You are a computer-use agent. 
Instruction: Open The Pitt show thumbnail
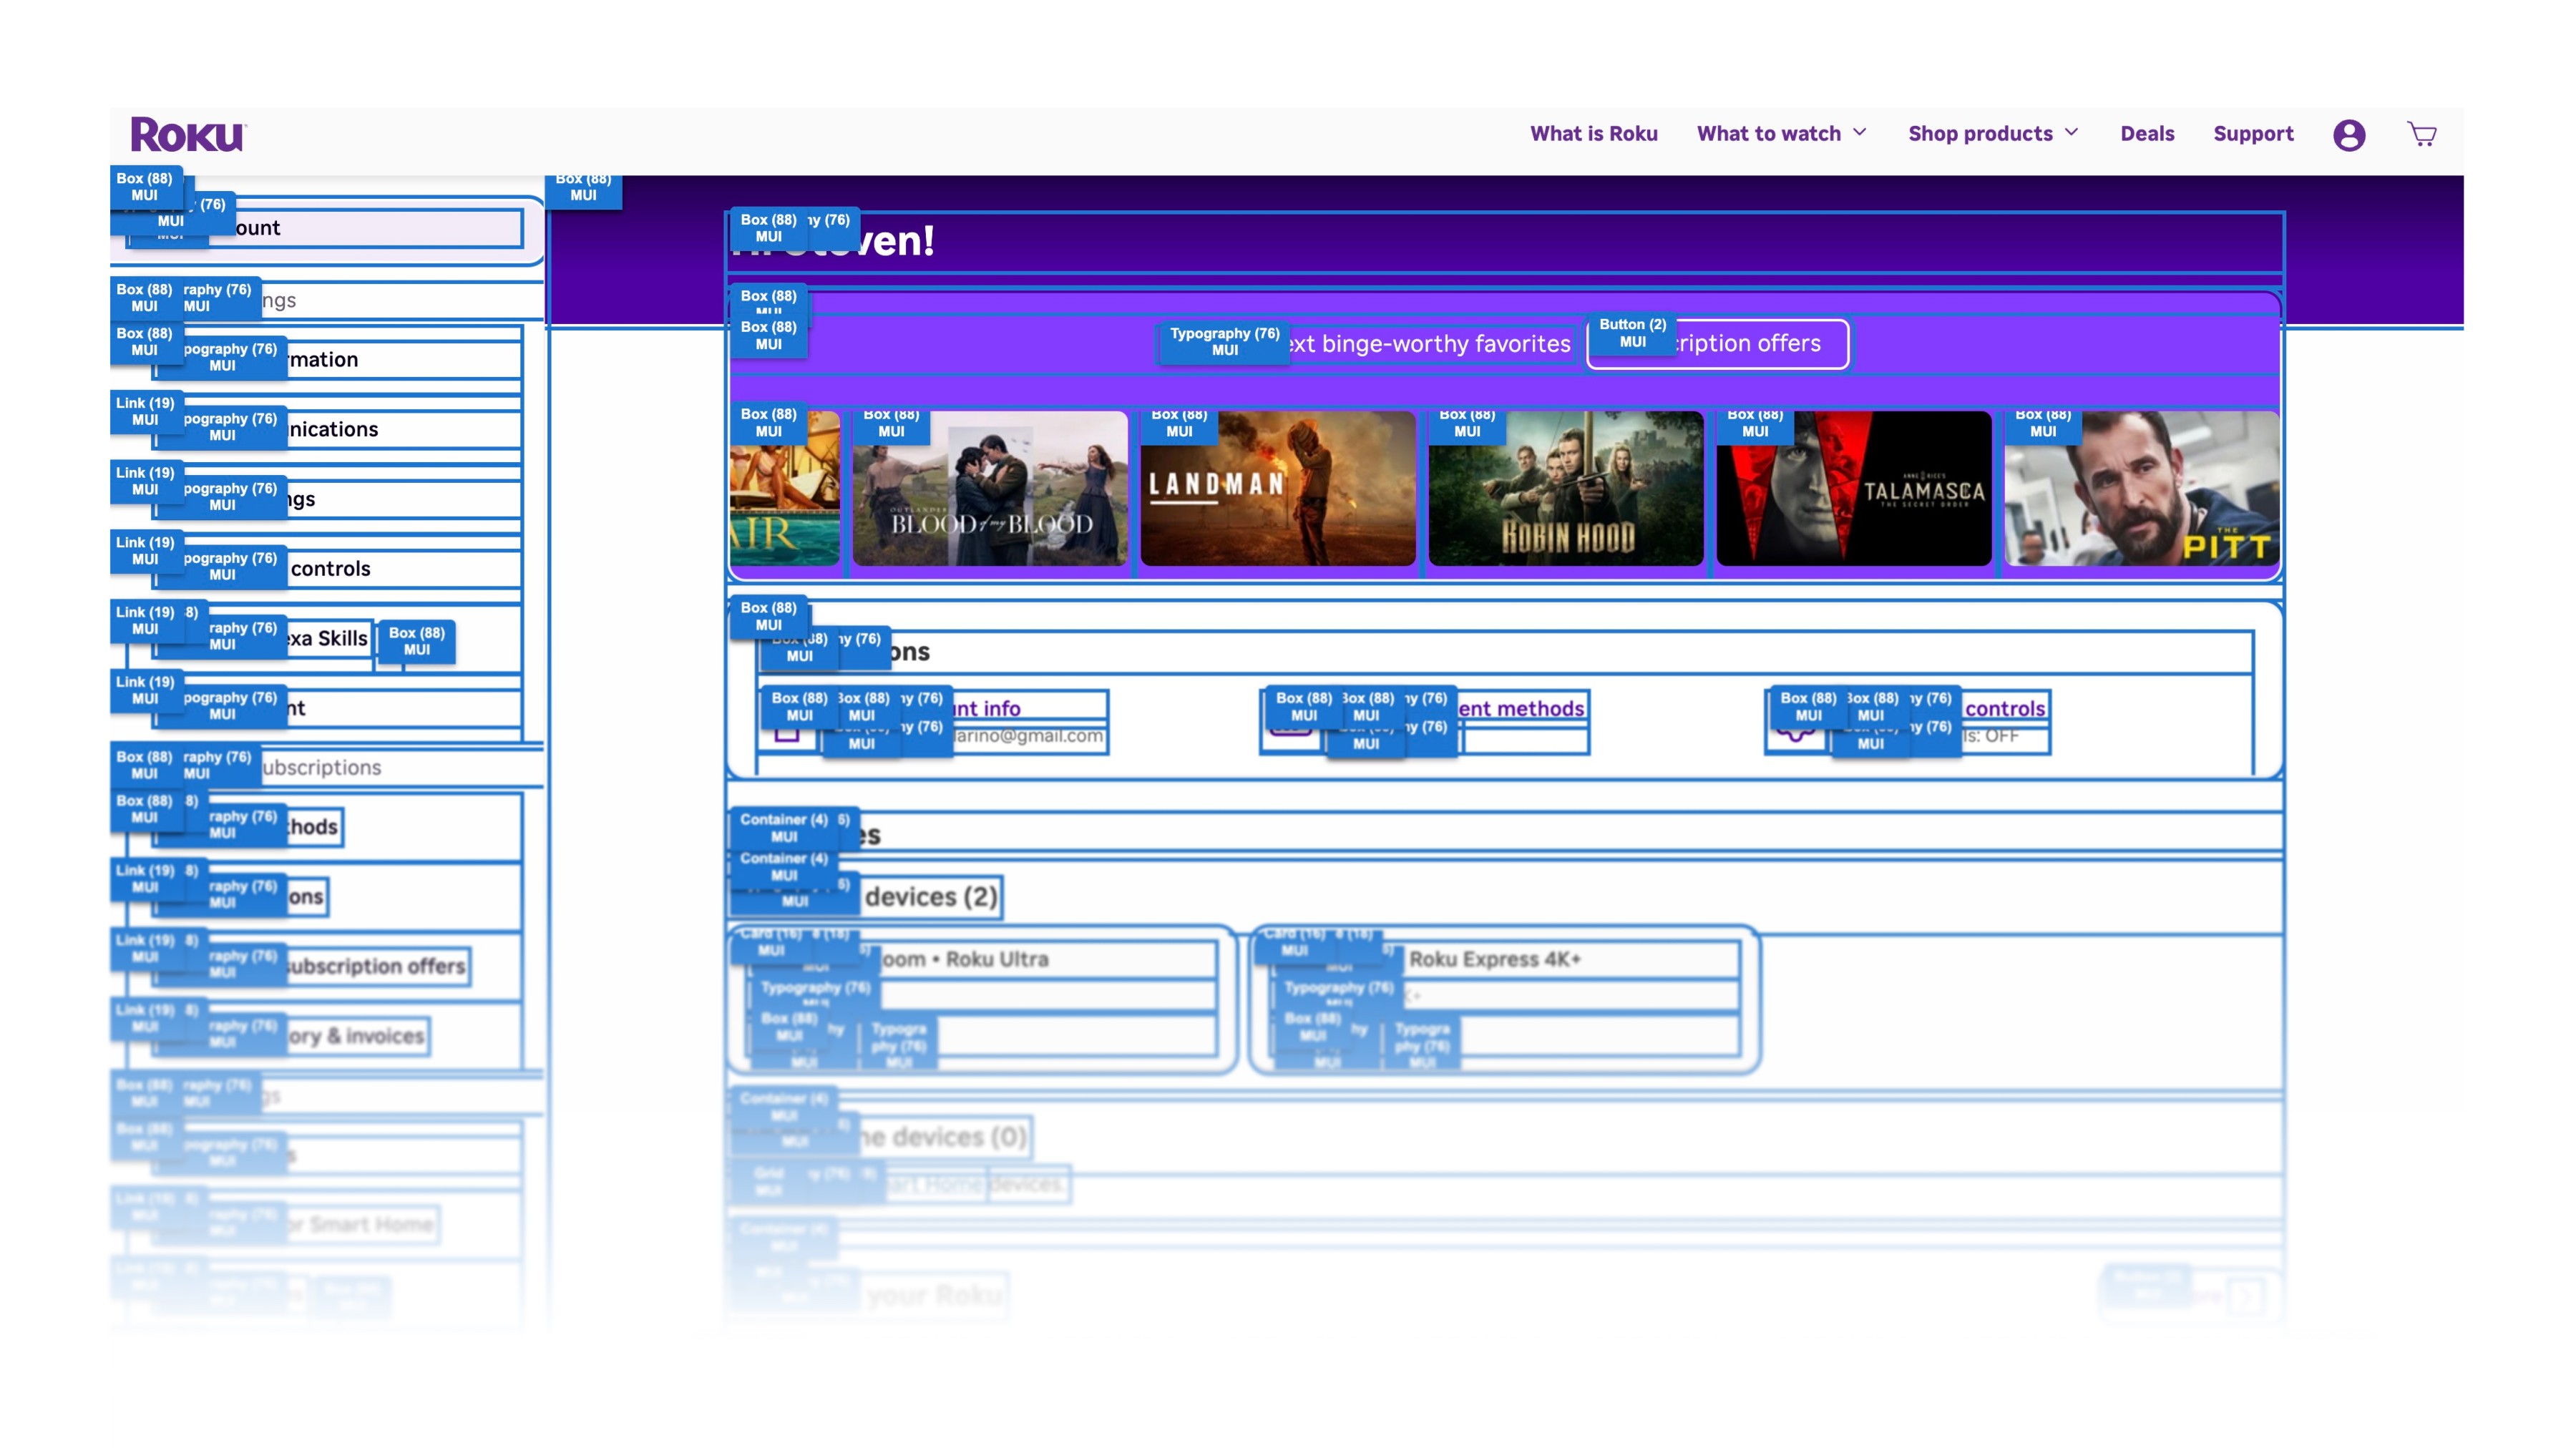click(x=2141, y=489)
